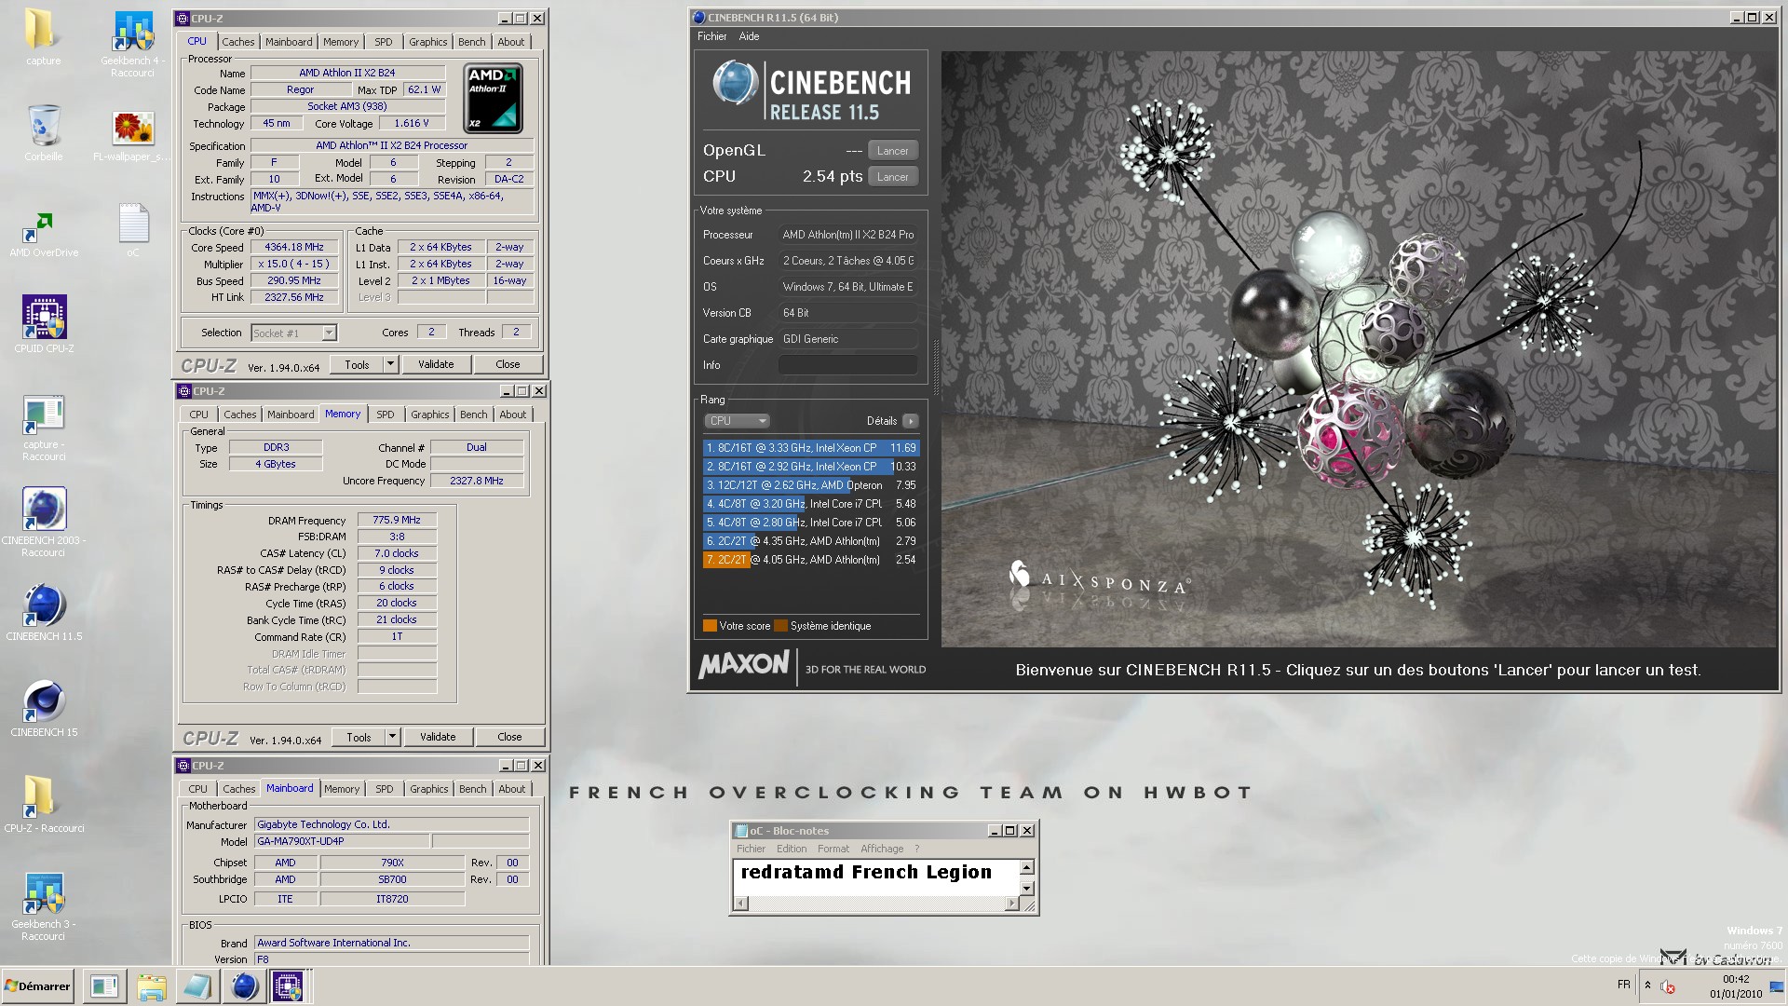1788x1006 pixels.
Task: Expand Tools dropdown arrow in Memory CPU-Z window
Action: click(x=393, y=737)
